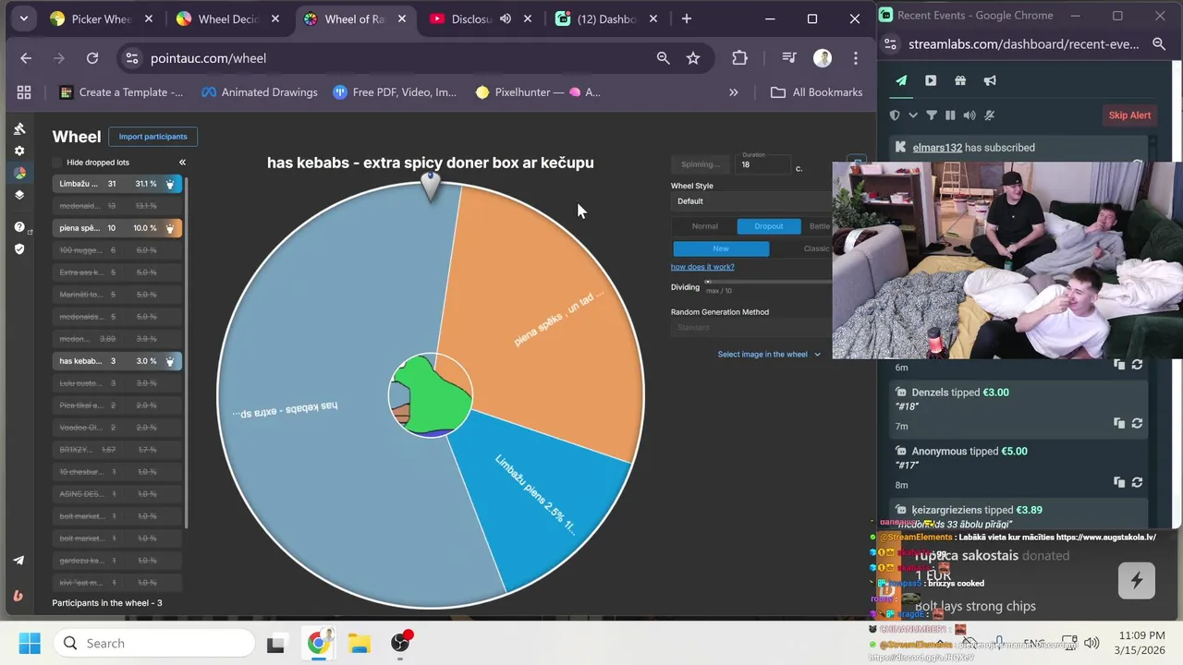The width and height of the screenshot is (1183, 665).
Task: Expand the Streamlabs chevron dropdown beside shield
Action: [913, 115]
